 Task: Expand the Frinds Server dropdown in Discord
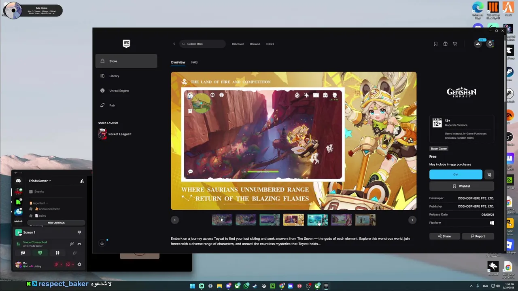point(40,181)
